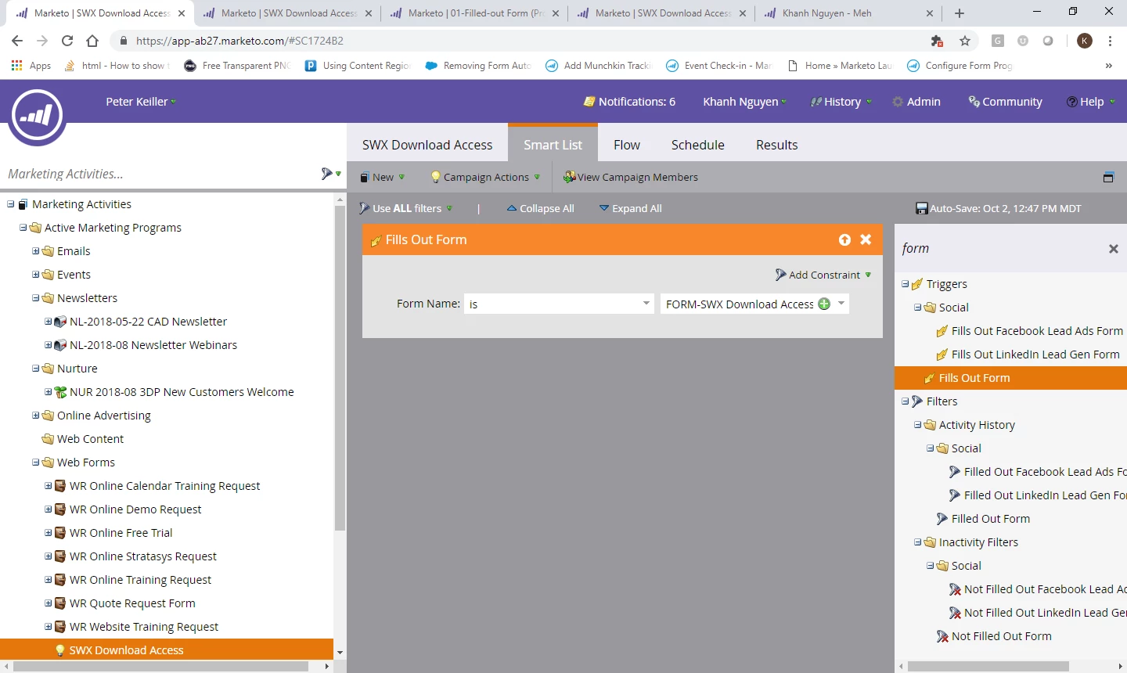Screen dimensions: 1127x673
Task: Open the Khanh Nguyen user menu
Action: click(x=745, y=102)
